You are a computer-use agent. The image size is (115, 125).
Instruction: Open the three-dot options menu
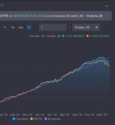[107, 6]
